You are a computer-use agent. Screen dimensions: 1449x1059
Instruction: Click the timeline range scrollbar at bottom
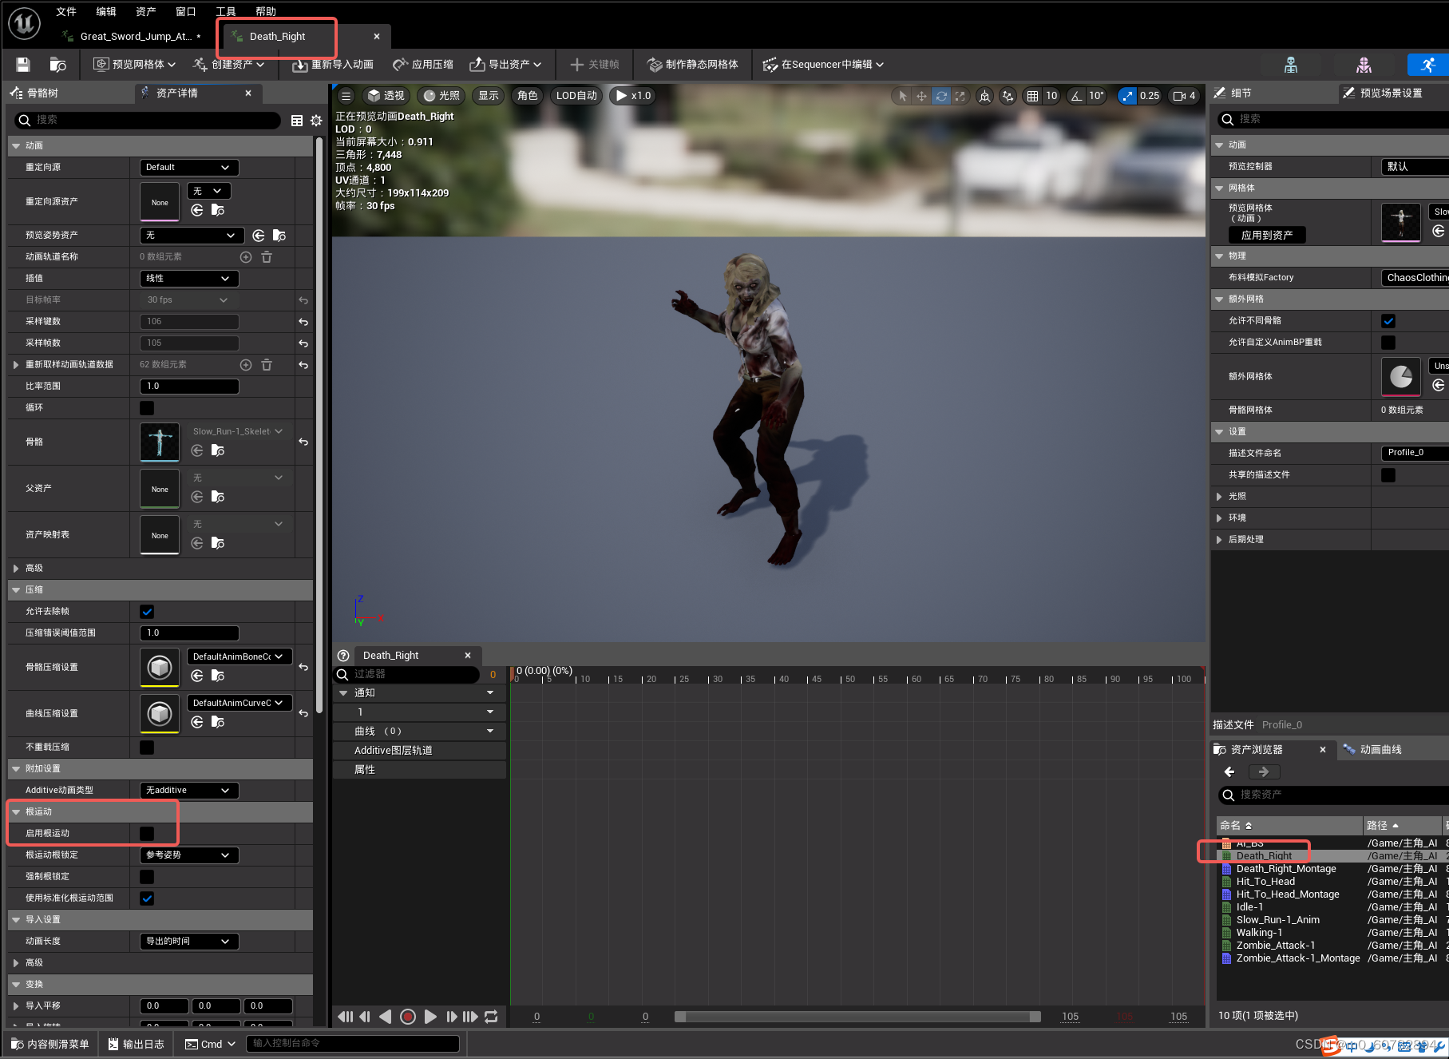pos(857,1017)
